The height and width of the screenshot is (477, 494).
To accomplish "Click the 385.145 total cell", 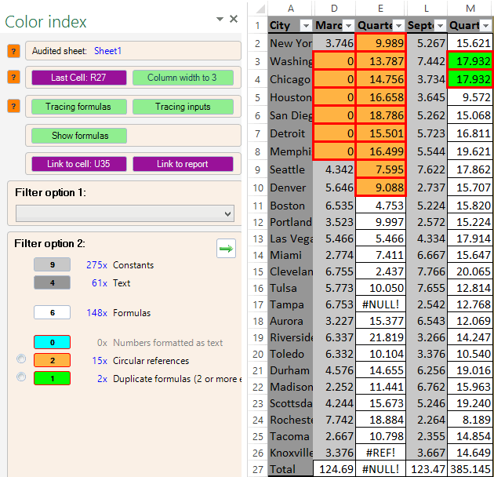I will 470,469.
